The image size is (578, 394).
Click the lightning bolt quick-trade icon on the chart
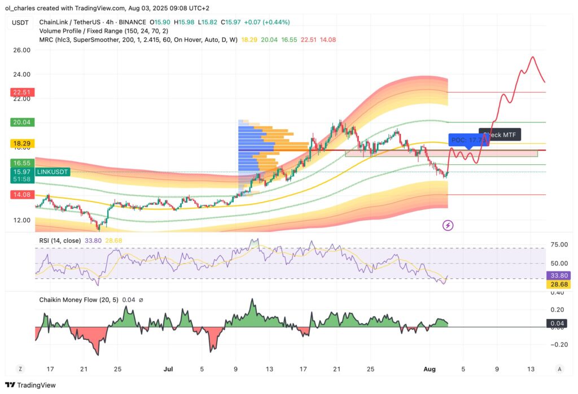[x=448, y=225]
